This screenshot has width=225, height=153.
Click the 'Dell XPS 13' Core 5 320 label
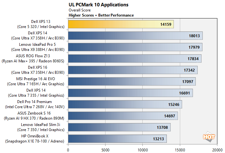tap(41, 24)
